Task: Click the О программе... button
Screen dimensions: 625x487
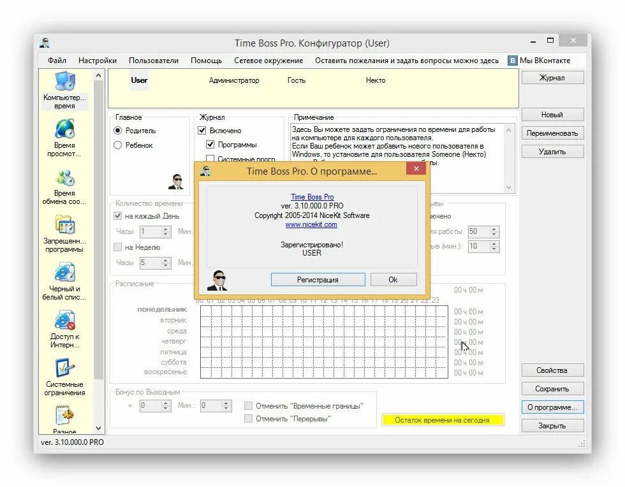Action: (552, 407)
